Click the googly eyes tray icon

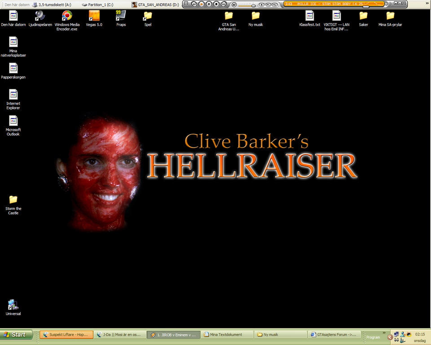coord(396,341)
